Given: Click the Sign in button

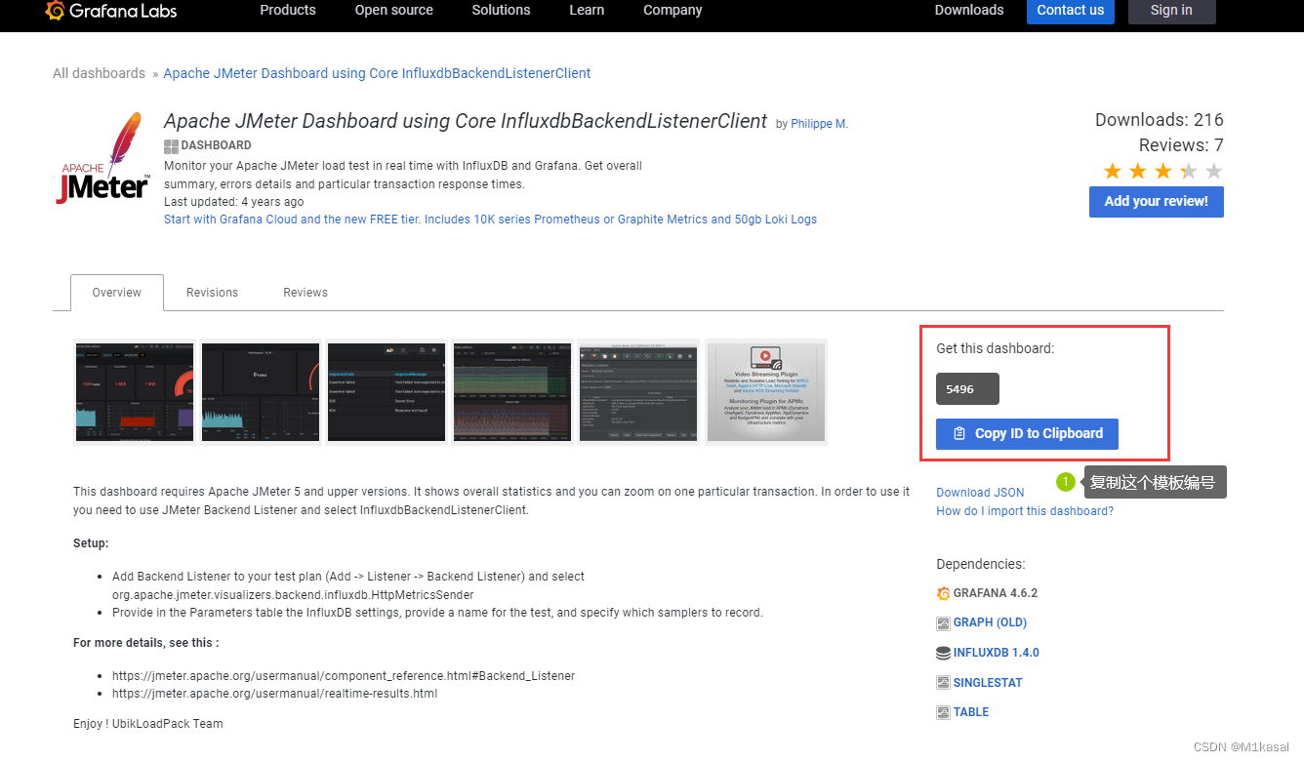Looking at the screenshot, I should (x=1171, y=11).
